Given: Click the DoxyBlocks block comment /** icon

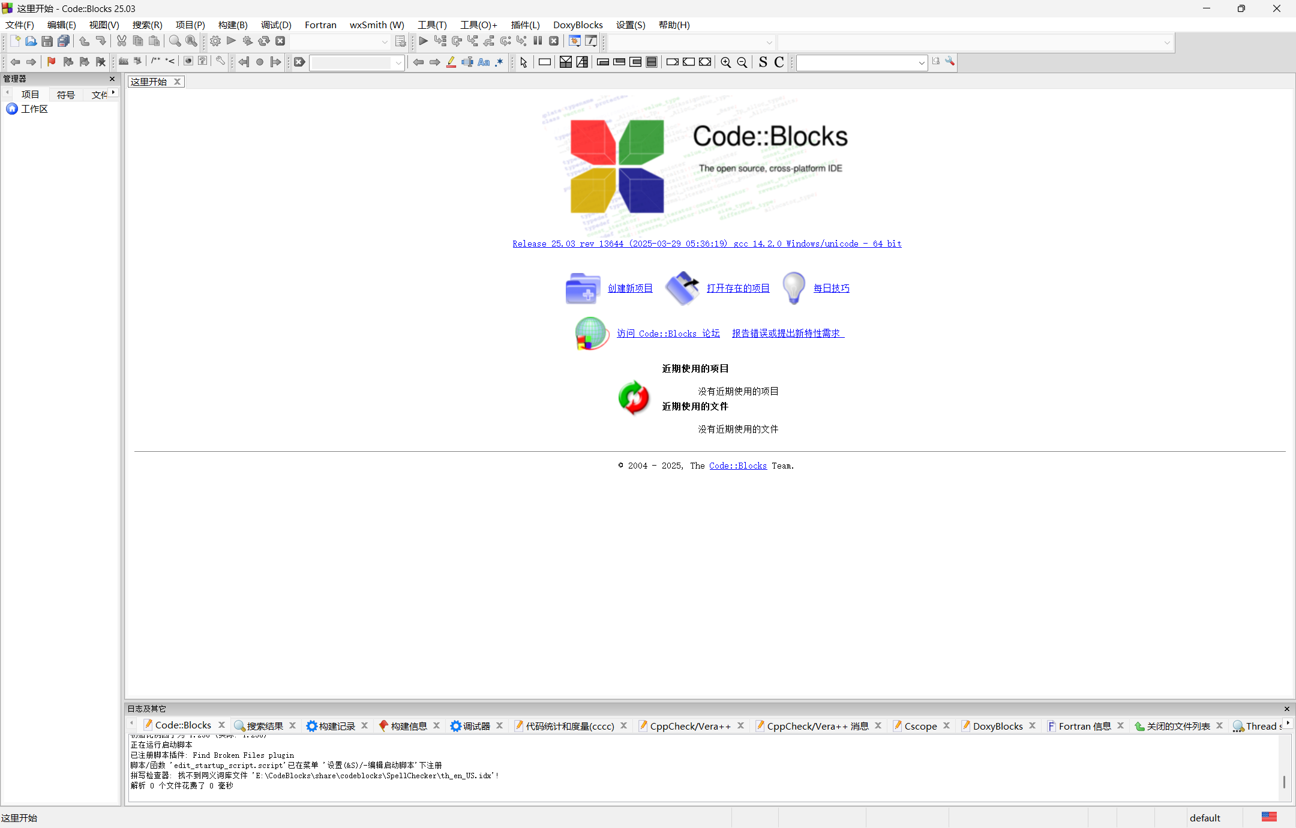Looking at the screenshot, I should [155, 61].
